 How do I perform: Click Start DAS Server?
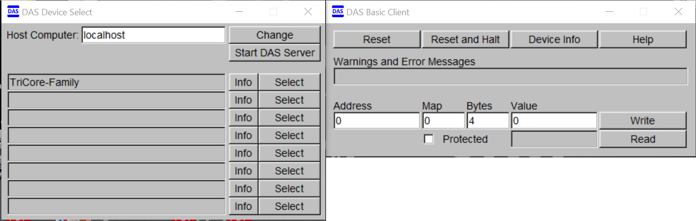point(274,53)
